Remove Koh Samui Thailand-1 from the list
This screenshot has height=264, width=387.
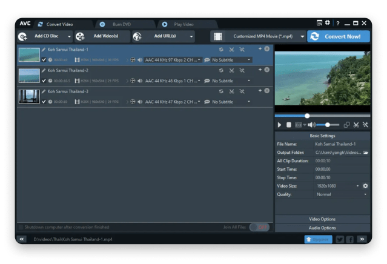[x=267, y=49]
